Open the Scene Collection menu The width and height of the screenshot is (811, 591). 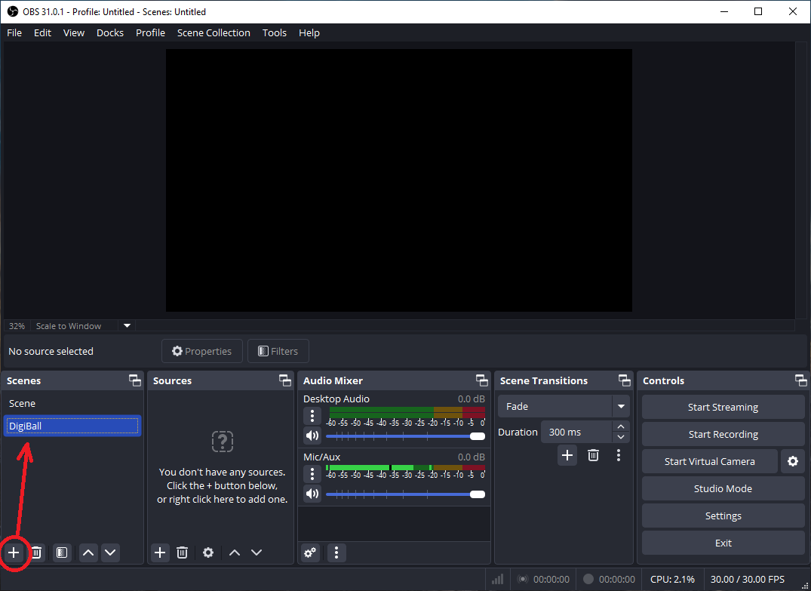[x=214, y=32]
